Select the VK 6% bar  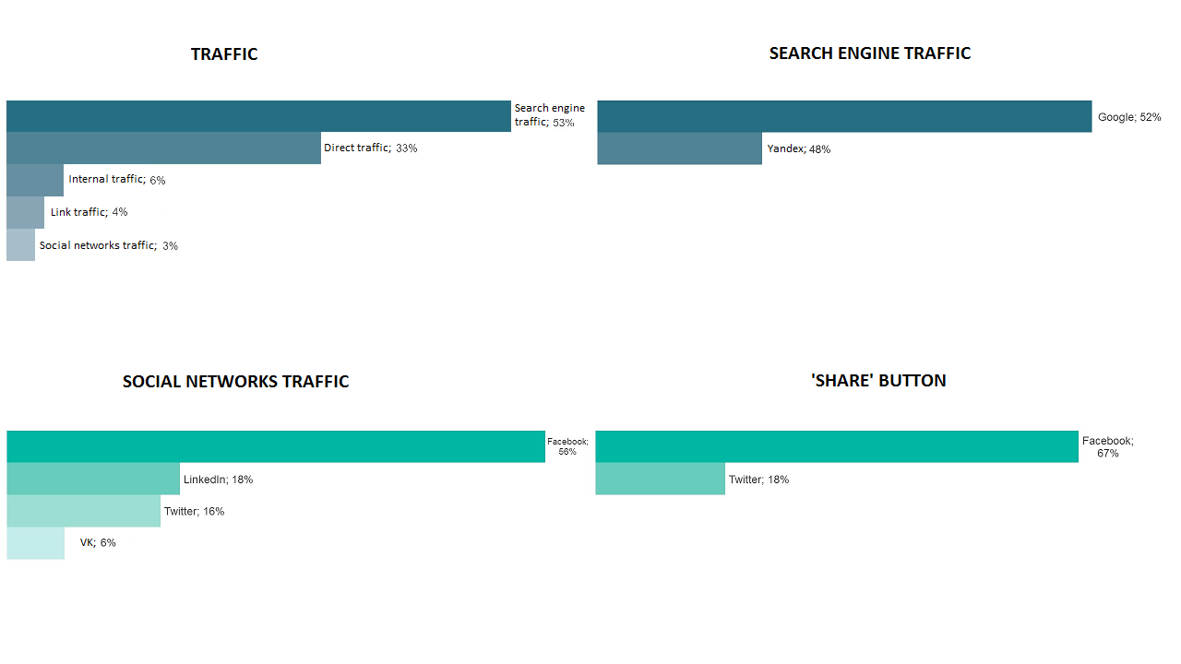tap(35, 543)
